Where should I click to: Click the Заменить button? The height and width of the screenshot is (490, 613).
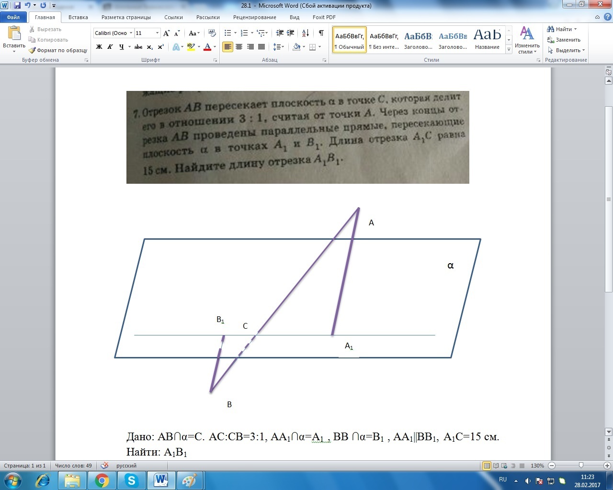(564, 40)
